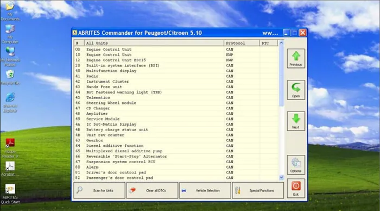Select 'Multiplexed diesel additive pump' row
380x211 pixels.
click(176, 151)
